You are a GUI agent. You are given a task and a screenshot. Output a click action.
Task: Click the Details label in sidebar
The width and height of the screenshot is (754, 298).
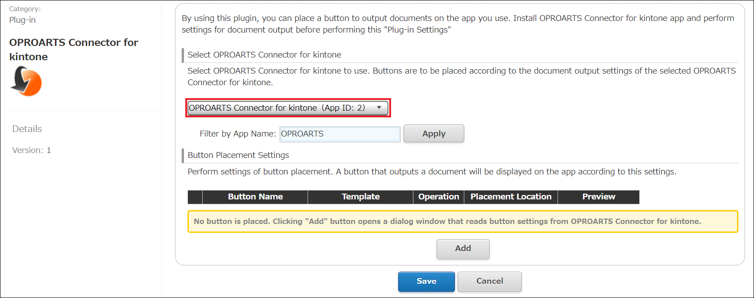pyautogui.click(x=27, y=129)
